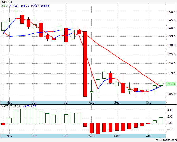Click Jun on the price chart axis
The height and width of the screenshot is (142, 177).
coord(35,102)
